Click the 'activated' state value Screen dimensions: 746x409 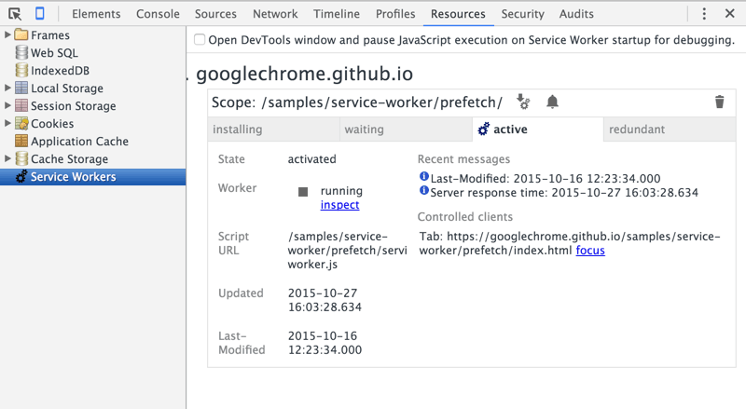click(x=311, y=158)
